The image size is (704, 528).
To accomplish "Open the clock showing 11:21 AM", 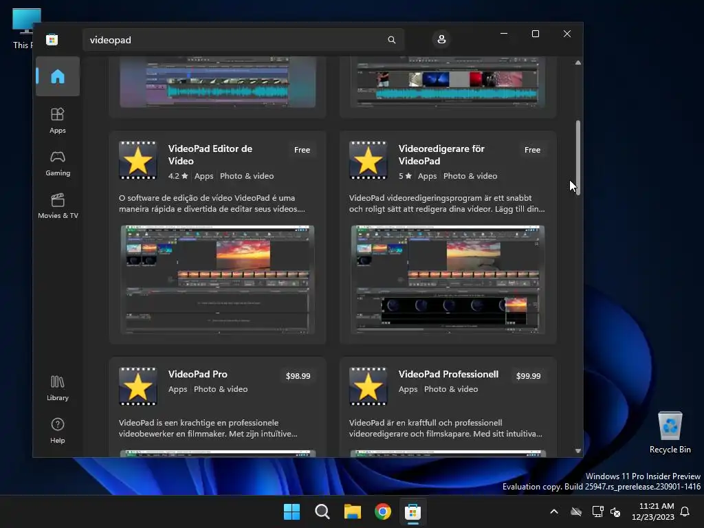I will click(653, 511).
